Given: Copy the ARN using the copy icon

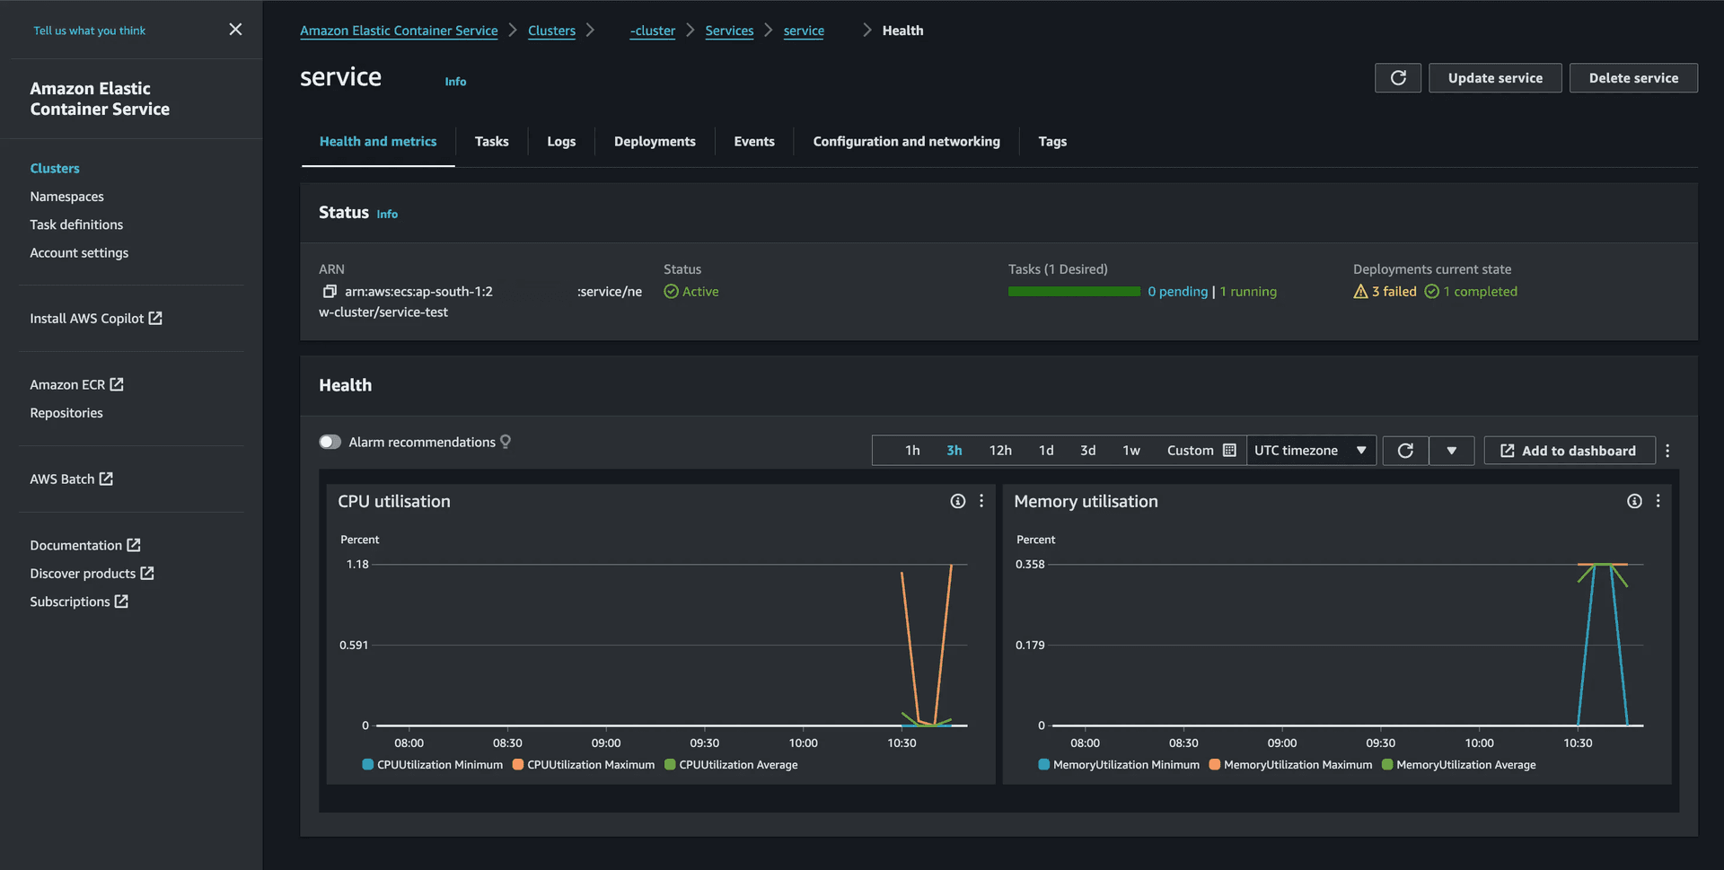Looking at the screenshot, I should pyautogui.click(x=330, y=292).
